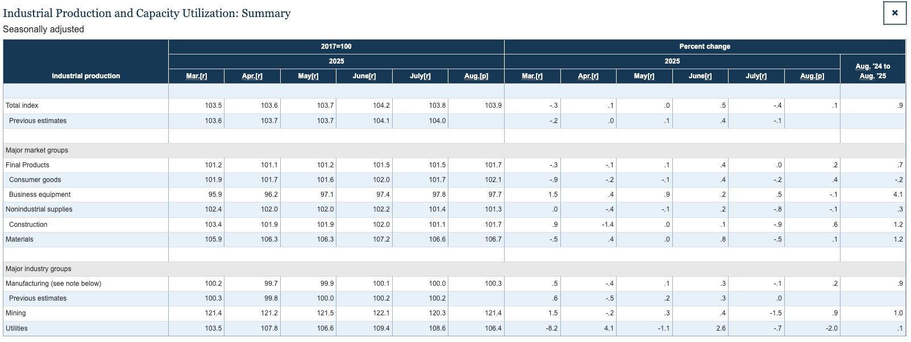Click the Mining row label
This screenshot has width=911, height=342.
pos(16,313)
